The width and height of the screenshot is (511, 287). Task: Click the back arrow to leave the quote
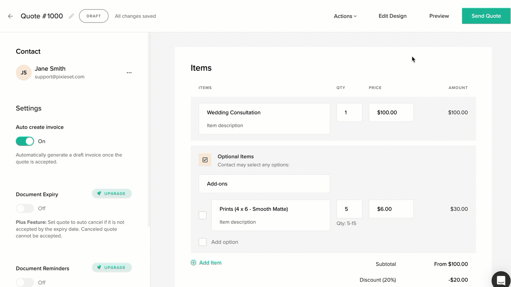point(10,16)
